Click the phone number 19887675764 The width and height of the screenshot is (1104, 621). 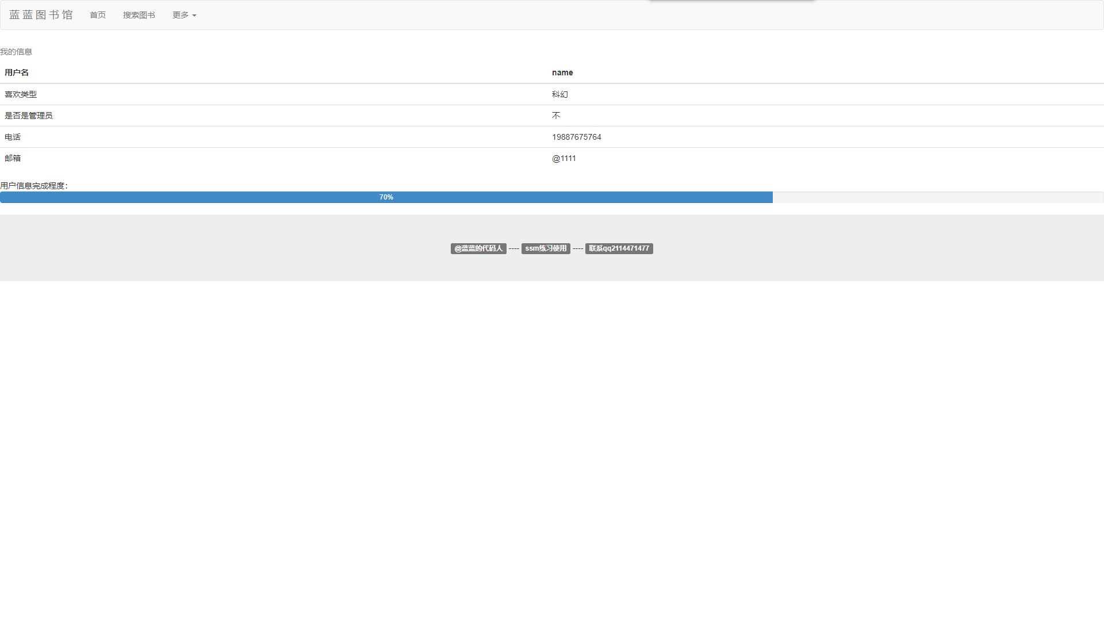(576, 137)
